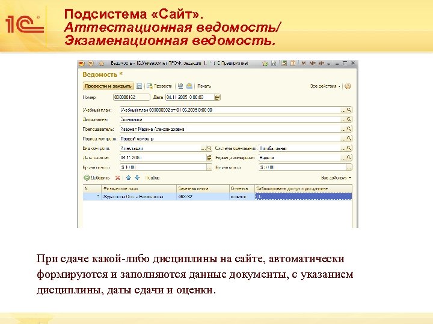
Task: Click 'Добавить' button above the table
Action: tap(97, 178)
